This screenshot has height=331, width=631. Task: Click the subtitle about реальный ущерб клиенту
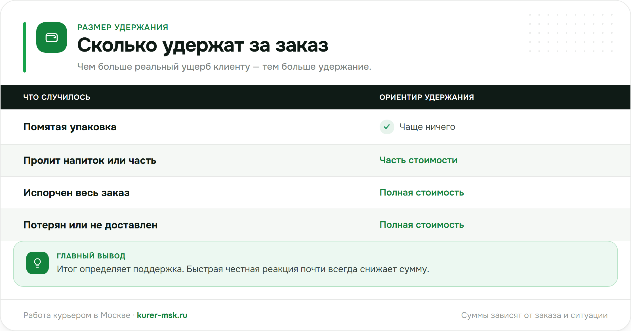(224, 67)
